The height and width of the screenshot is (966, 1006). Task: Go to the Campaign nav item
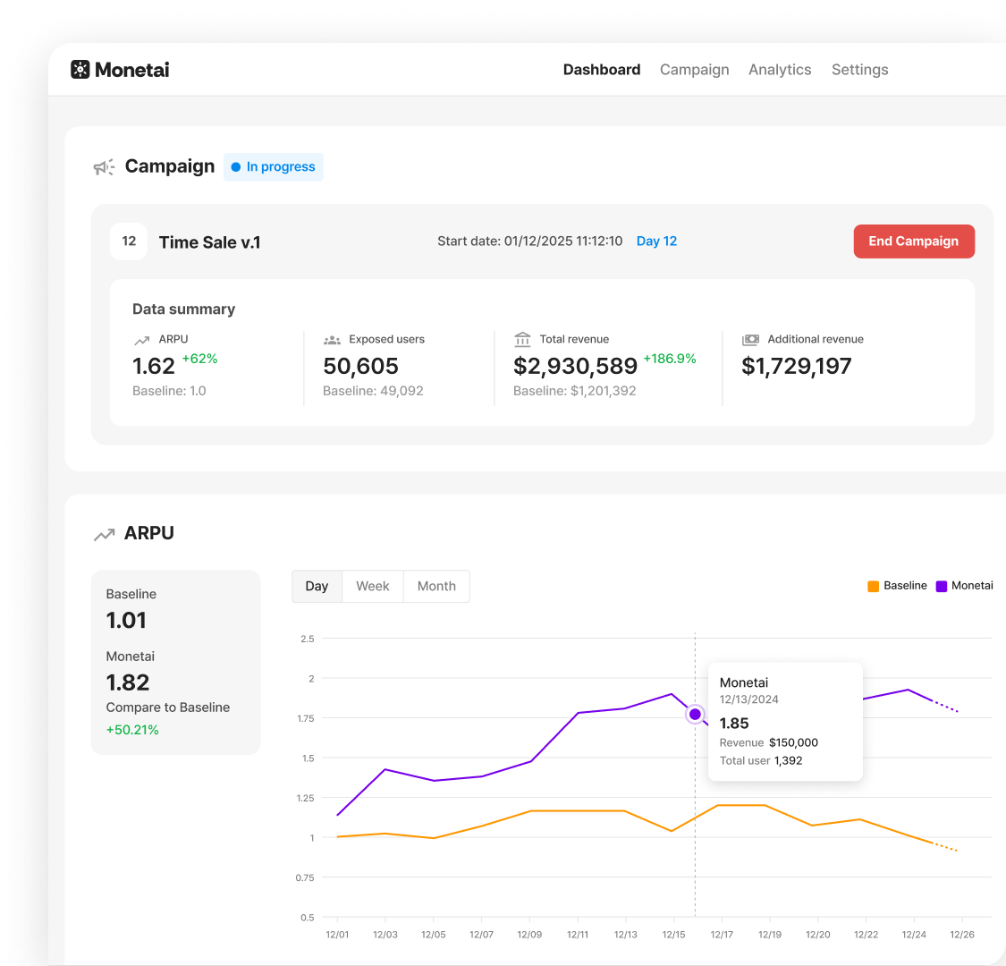[694, 70]
